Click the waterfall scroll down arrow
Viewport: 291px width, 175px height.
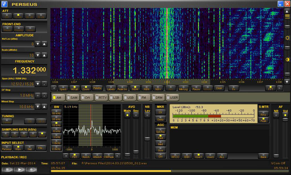287,81
